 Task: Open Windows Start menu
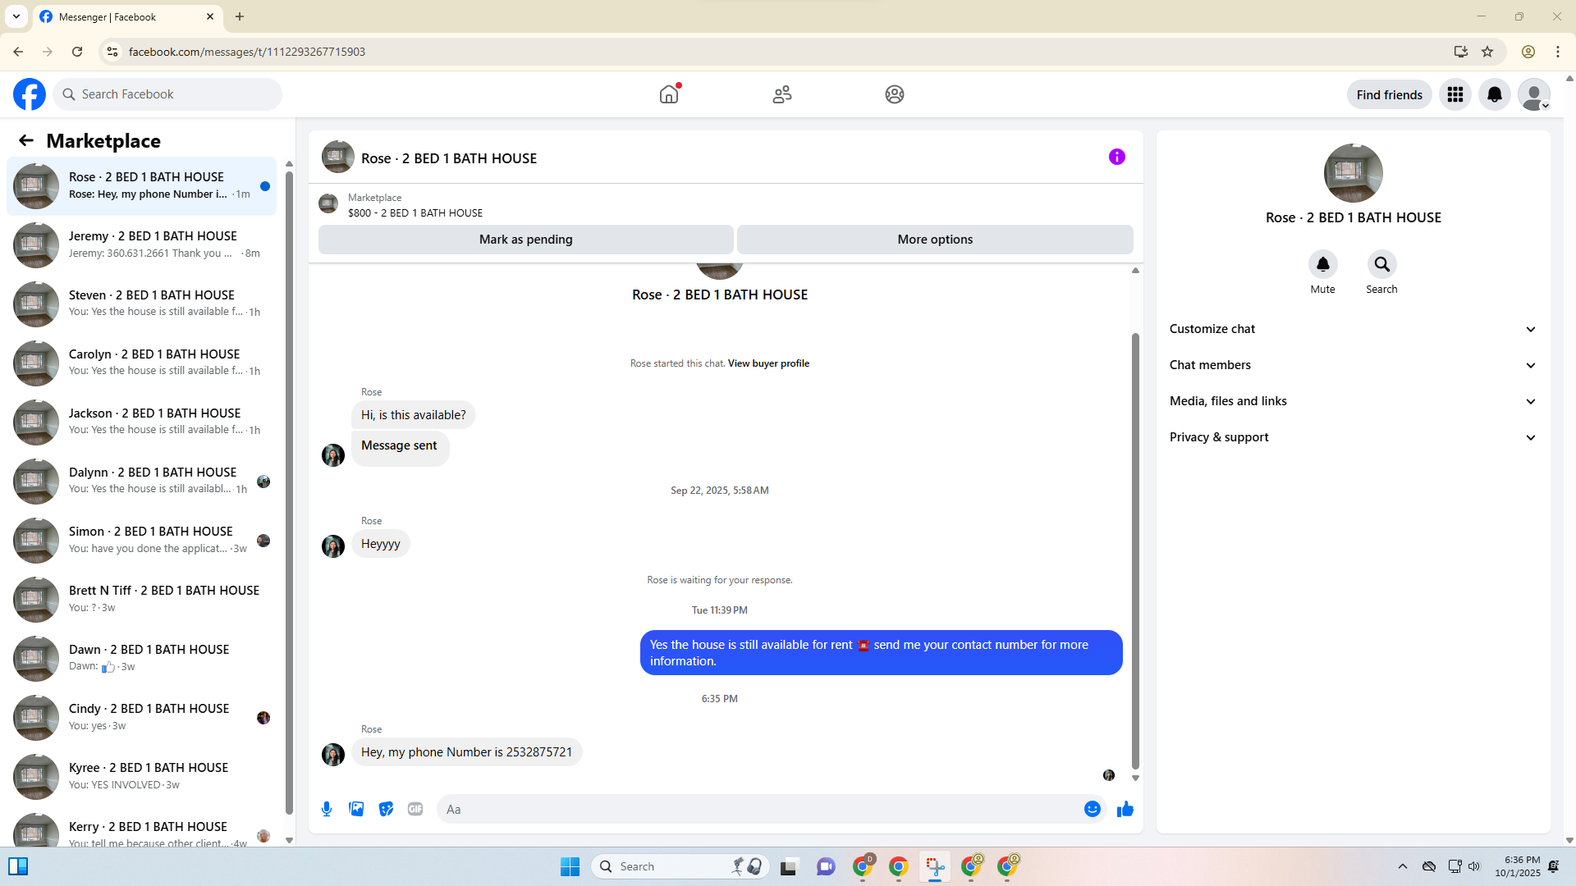[x=570, y=866]
